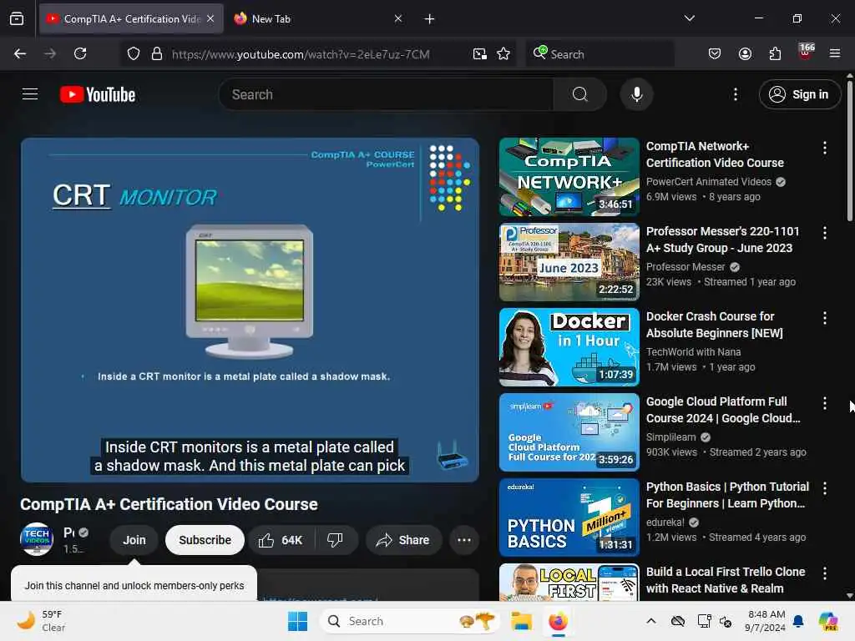Open options for Professor Messer video
855x641 pixels.
point(824,233)
